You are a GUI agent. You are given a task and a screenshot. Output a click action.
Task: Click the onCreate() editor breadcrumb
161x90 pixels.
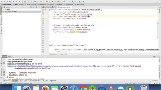[x=63, y=54]
